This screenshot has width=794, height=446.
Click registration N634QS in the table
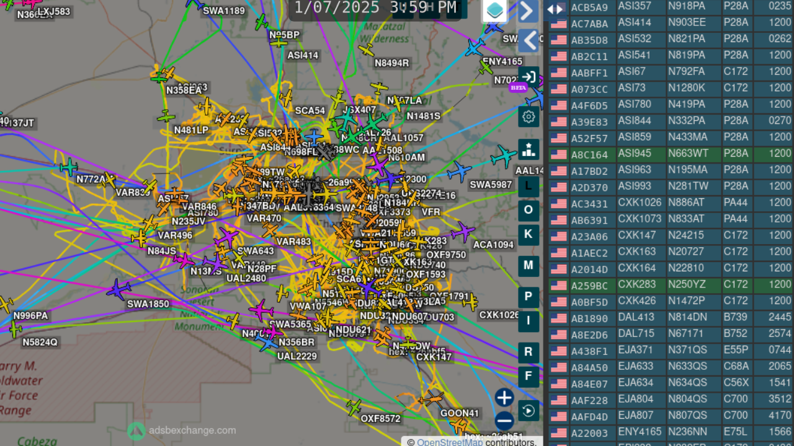[x=687, y=382]
